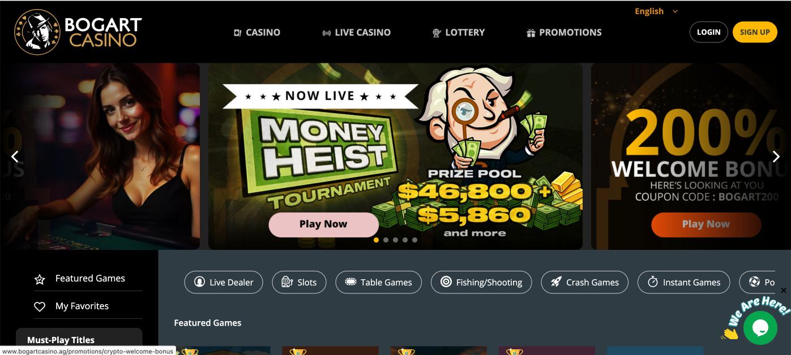Select the second carousel dot indicator
The width and height of the screenshot is (791, 355).
tap(386, 240)
